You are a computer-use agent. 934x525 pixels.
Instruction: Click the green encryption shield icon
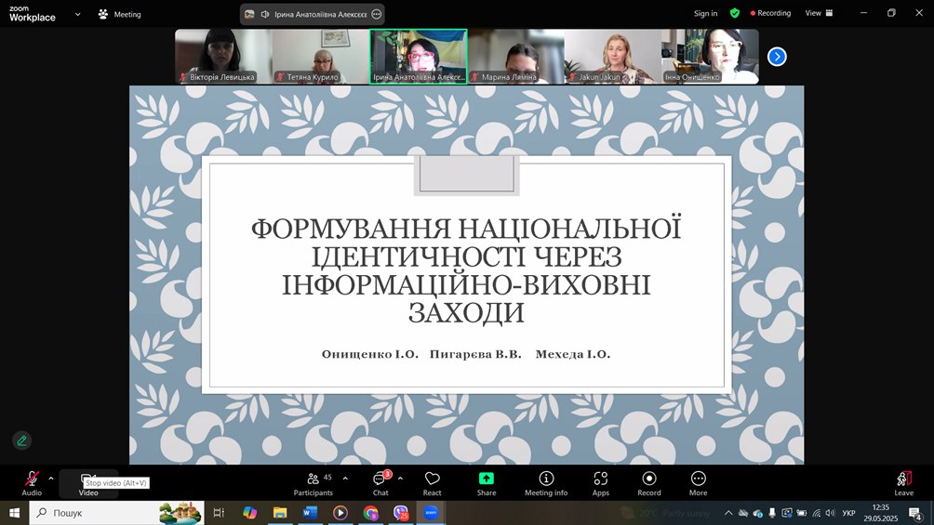point(734,13)
